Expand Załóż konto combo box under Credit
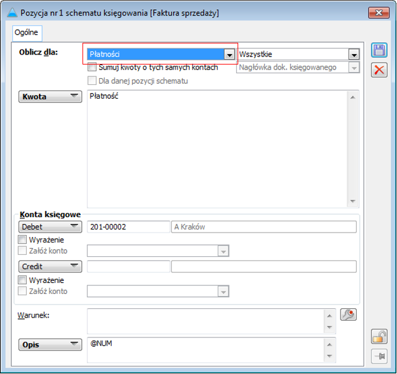 click(223, 292)
